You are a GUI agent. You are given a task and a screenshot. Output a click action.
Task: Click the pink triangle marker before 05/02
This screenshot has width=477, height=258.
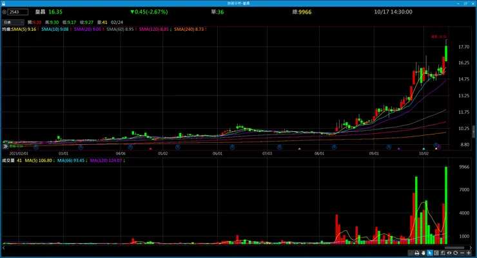point(150,149)
